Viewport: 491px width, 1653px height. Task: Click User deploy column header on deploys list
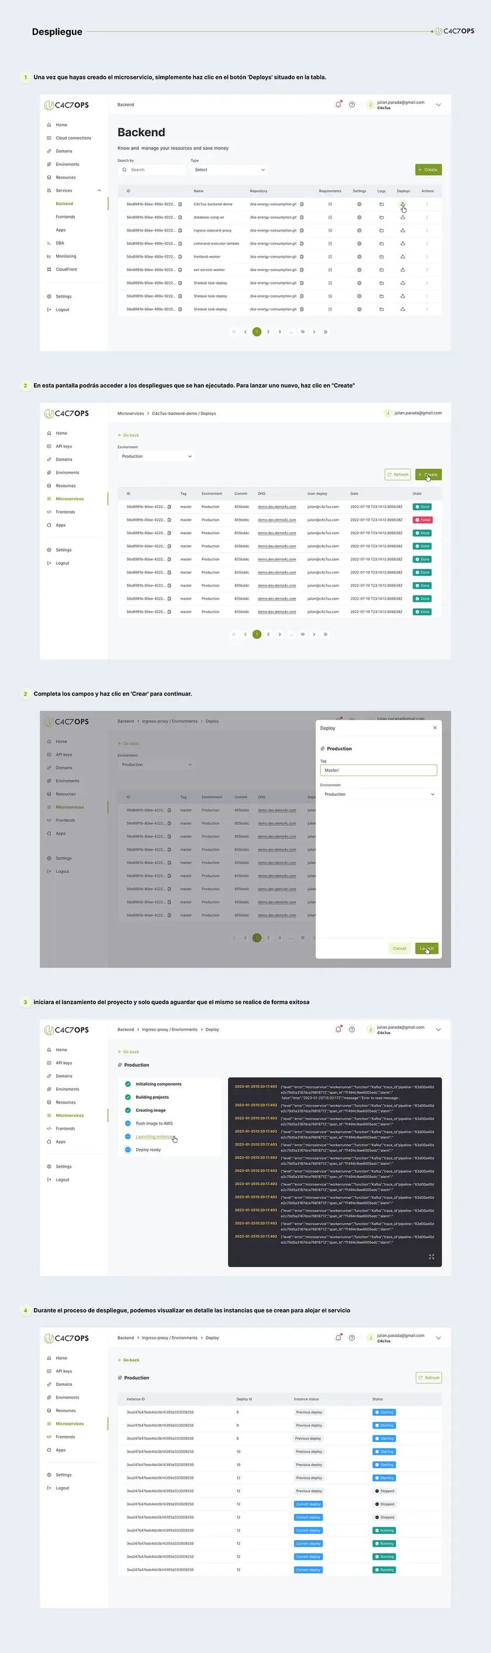click(x=317, y=493)
